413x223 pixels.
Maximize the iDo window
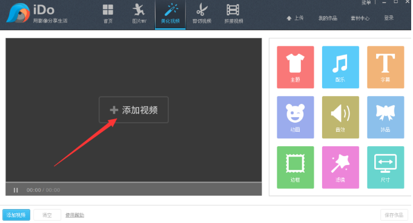pos(395,2)
